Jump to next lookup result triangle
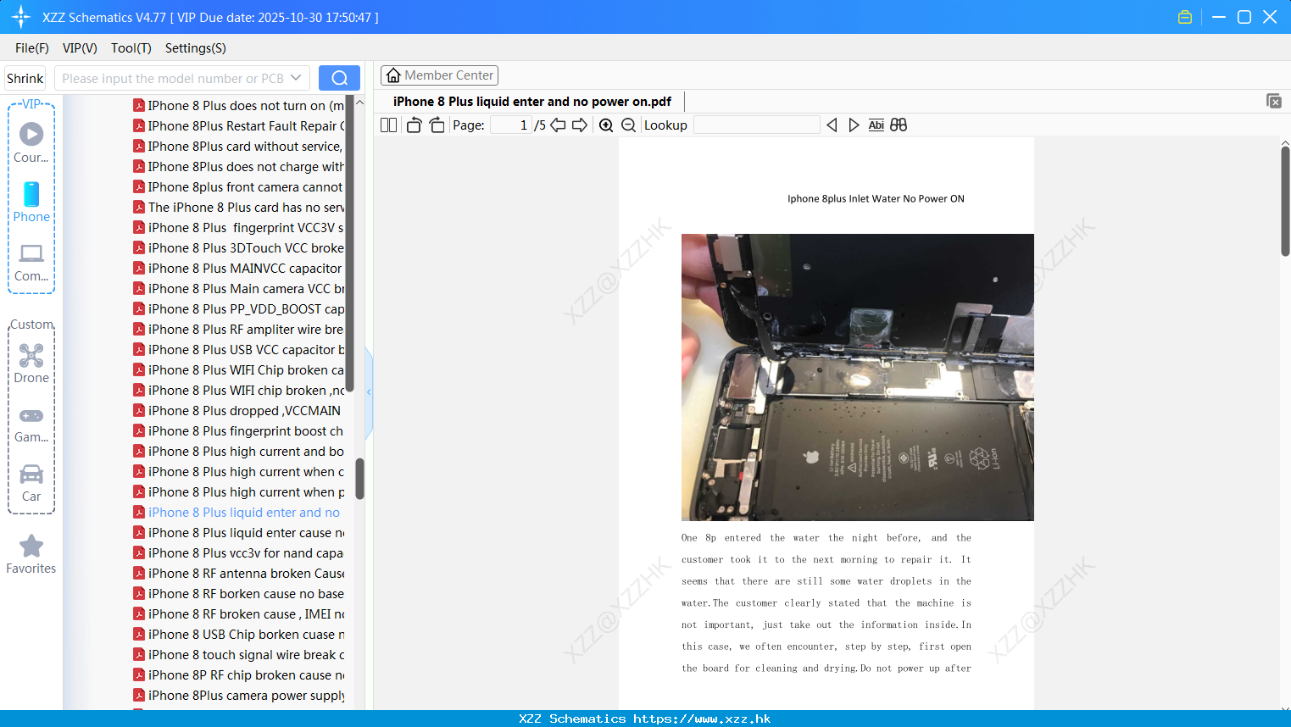Viewport: 1291px width, 727px height. (x=854, y=125)
